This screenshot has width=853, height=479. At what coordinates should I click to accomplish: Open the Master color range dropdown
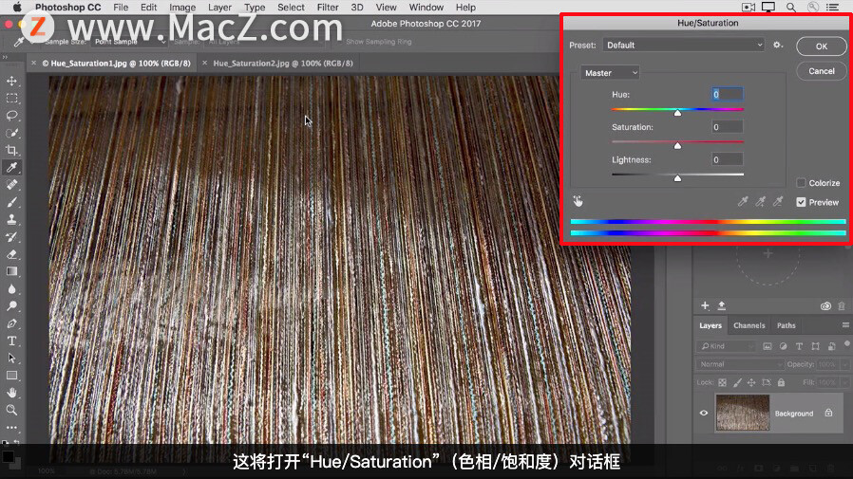point(610,73)
